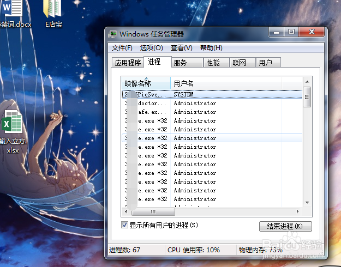This screenshot has height=267, width=341.
Task: Select the E店宝 folder icon on desktop
Action: (x=53, y=14)
